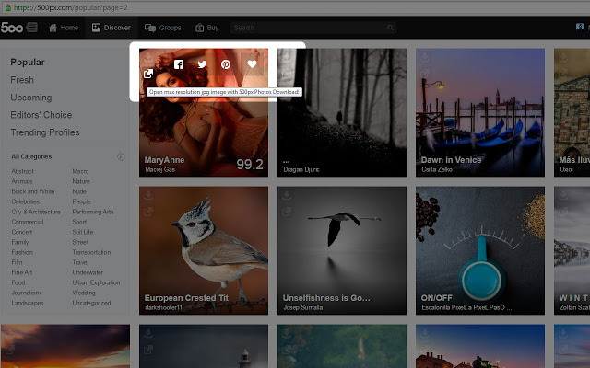Viewport: 590px width, 368px height.
Task: Open max resolution image icon on MaryAnne photo
Action: click(148, 74)
